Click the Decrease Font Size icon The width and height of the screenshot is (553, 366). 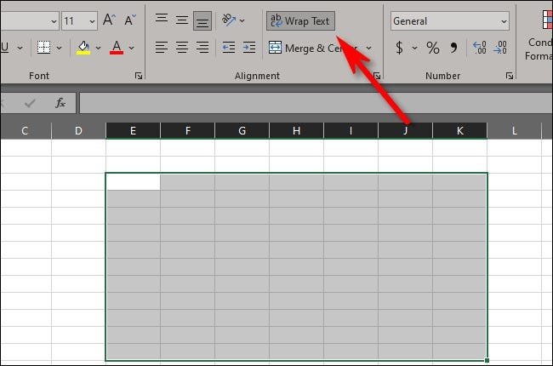pos(130,20)
